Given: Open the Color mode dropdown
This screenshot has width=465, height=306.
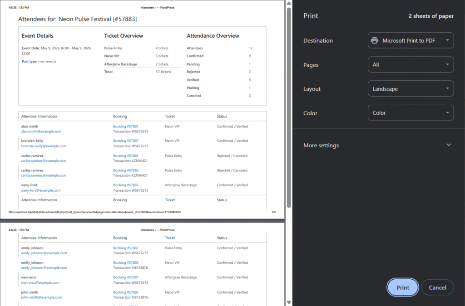Looking at the screenshot, I should pos(411,113).
